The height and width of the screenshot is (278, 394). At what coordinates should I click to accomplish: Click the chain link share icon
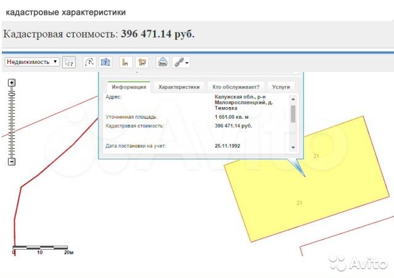point(179,62)
